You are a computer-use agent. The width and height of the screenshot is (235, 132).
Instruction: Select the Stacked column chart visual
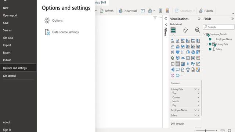pos(178,41)
